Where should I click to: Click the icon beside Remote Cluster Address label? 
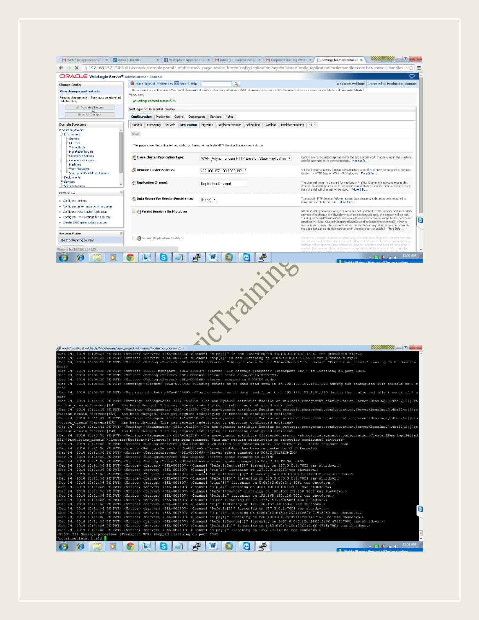pyautogui.click(x=134, y=170)
